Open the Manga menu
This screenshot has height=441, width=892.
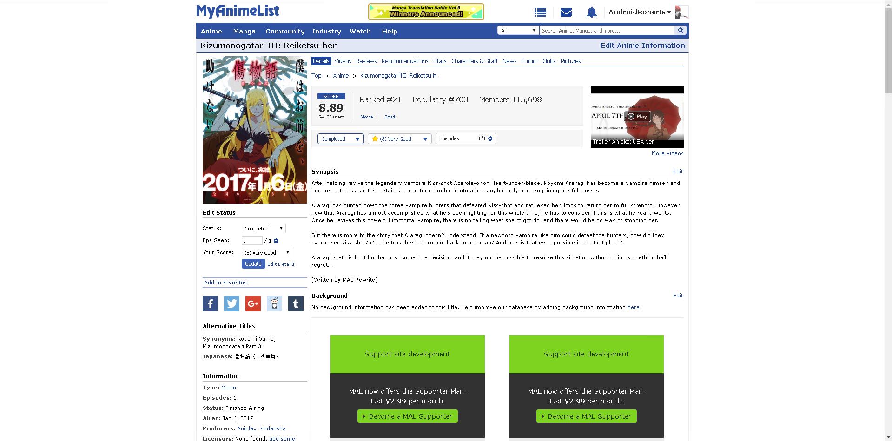(244, 31)
